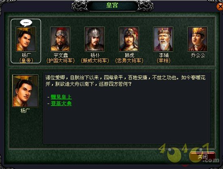Choose the 登基大典 dialogue option
The image size is (223, 169).
coord(61,104)
